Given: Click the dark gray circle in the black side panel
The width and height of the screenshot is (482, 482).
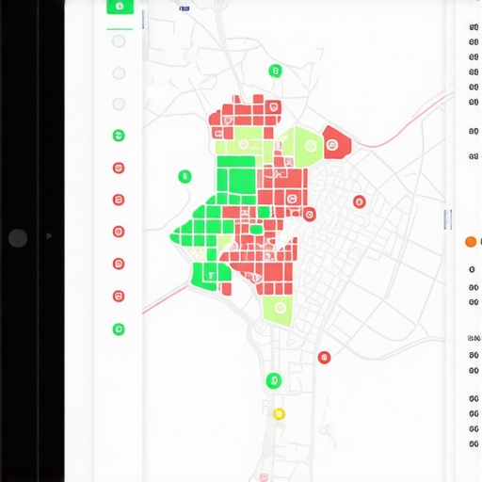Looking at the screenshot, I should (x=18, y=238).
